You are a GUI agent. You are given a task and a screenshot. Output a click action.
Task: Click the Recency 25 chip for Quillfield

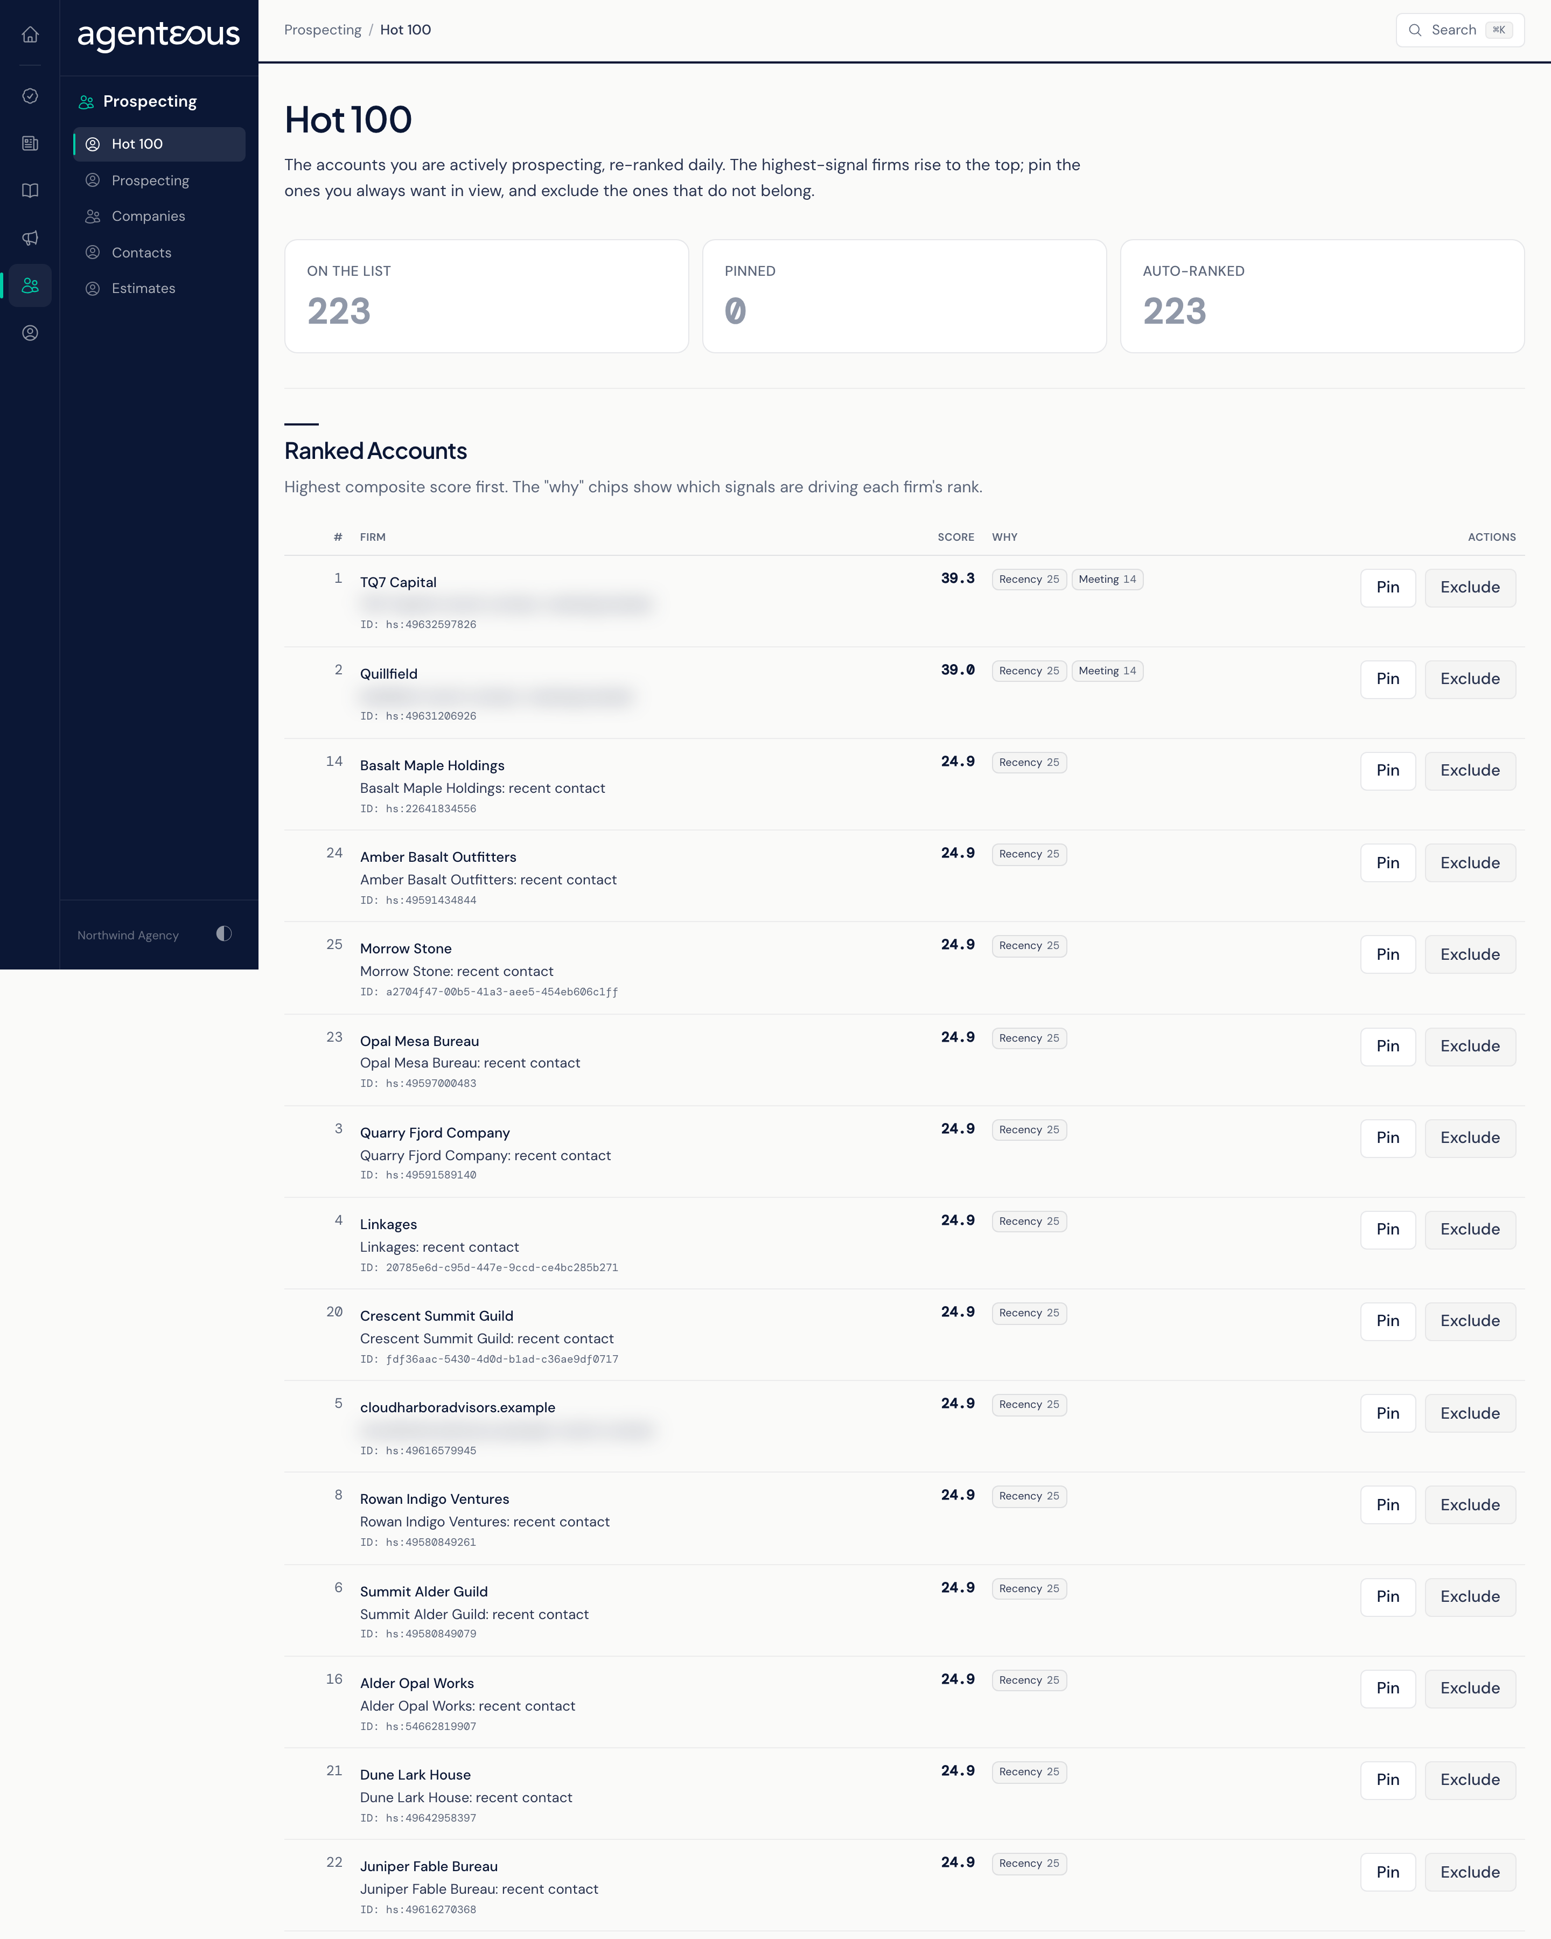point(1029,671)
